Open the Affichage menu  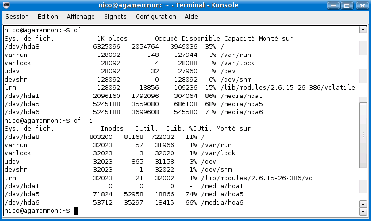point(81,16)
